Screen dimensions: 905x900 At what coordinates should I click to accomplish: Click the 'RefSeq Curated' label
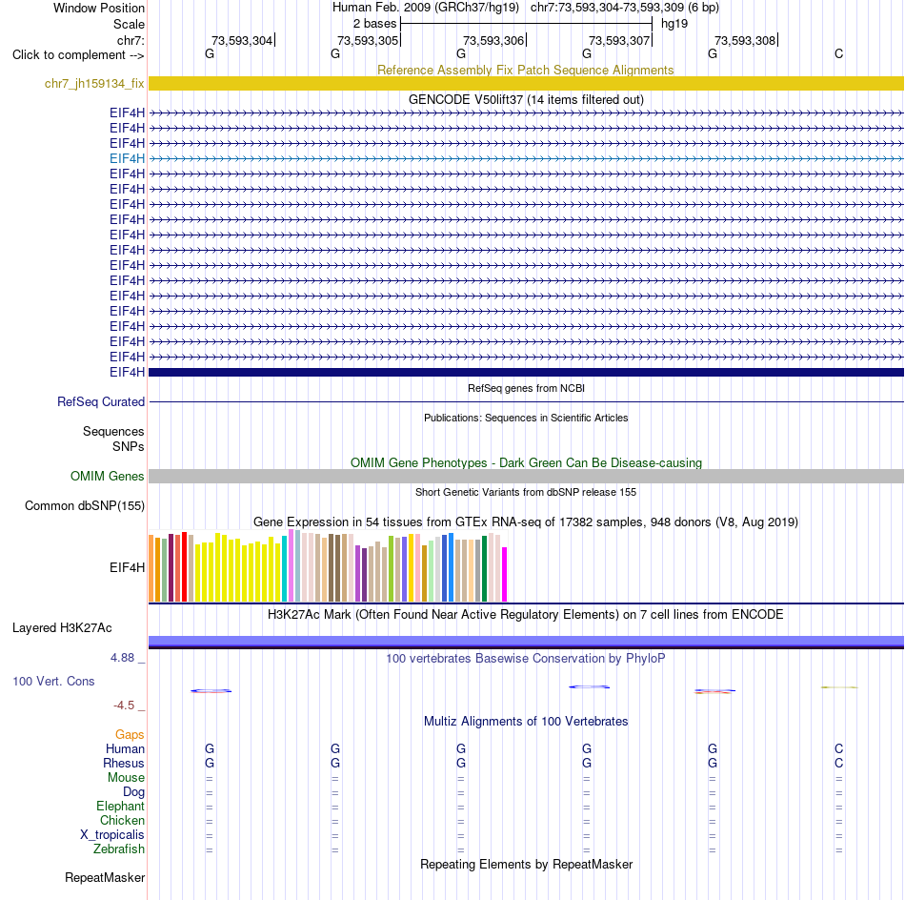click(x=100, y=401)
